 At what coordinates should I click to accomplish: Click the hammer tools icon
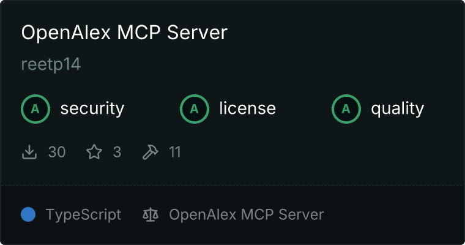[x=151, y=152]
